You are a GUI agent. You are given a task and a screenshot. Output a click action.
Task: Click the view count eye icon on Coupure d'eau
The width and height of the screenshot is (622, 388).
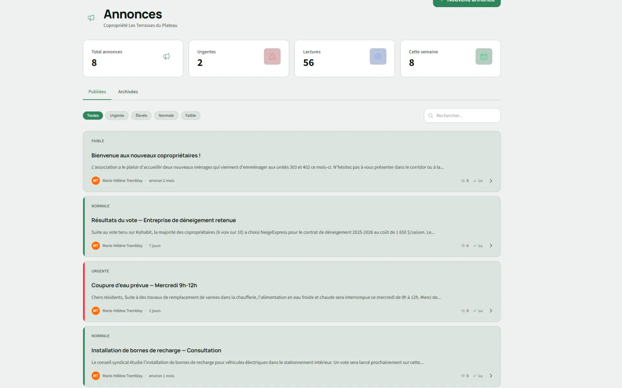point(463,311)
